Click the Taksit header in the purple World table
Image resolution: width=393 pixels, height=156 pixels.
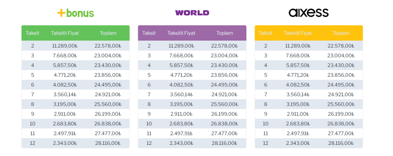tap(149, 33)
